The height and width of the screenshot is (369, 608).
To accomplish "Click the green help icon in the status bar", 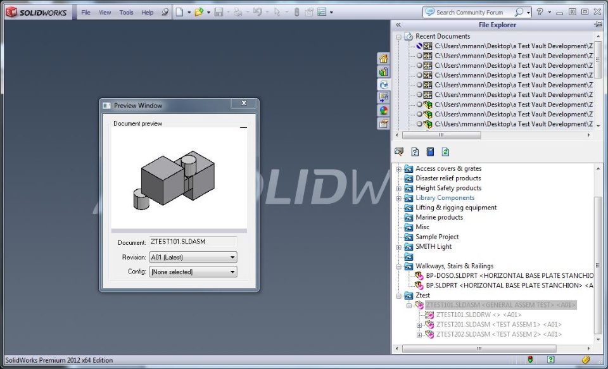I will [550, 360].
